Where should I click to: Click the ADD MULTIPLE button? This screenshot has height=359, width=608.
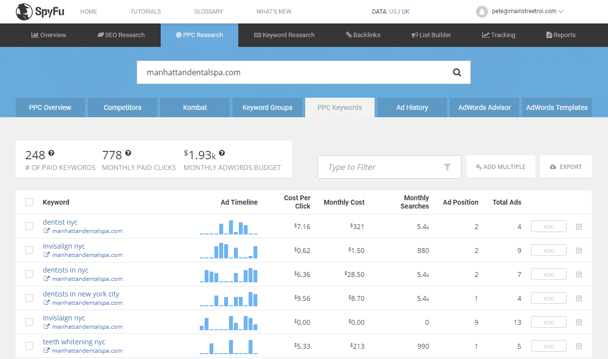501,167
